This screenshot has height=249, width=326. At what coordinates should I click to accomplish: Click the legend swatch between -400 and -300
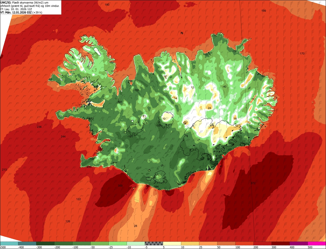(27, 243)
